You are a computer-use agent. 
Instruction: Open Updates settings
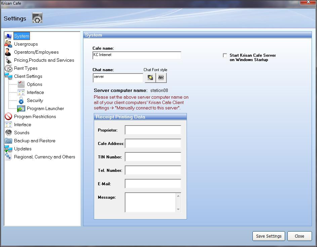[23, 149]
